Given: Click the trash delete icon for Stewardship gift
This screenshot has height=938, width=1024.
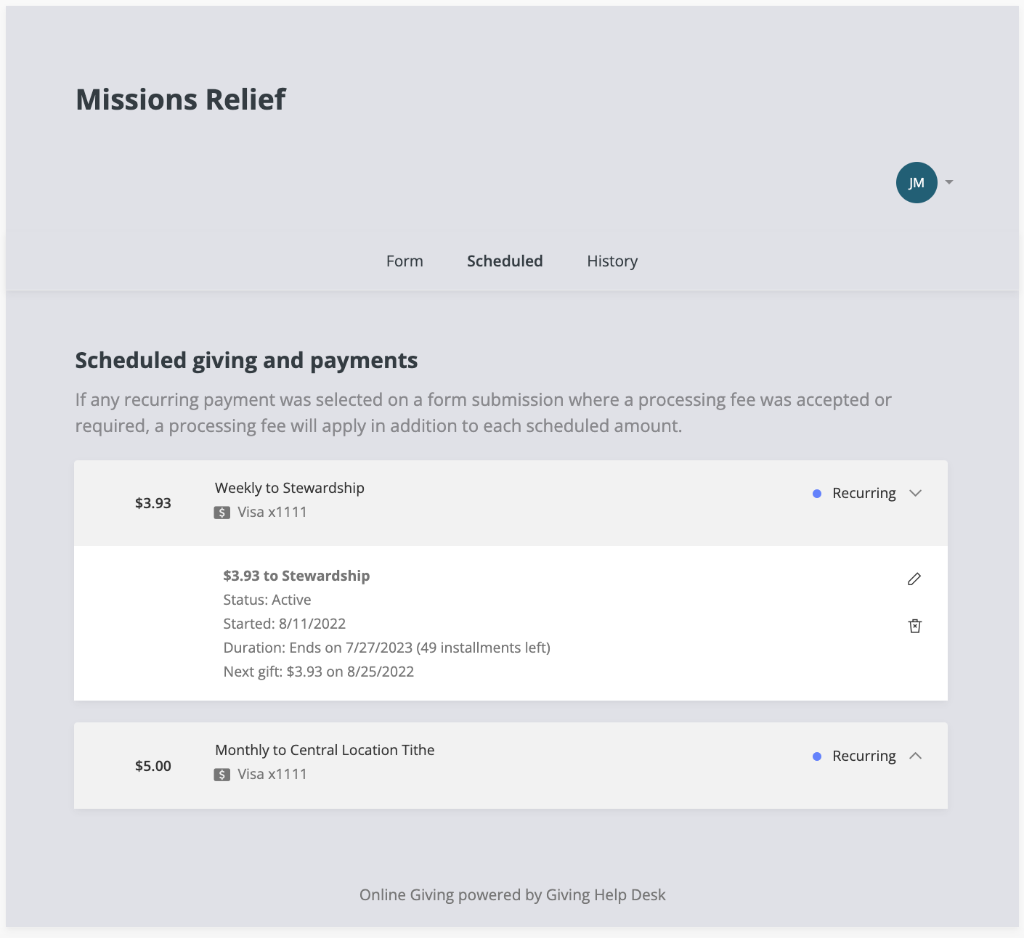Looking at the screenshot, I should tap(915, 626).
